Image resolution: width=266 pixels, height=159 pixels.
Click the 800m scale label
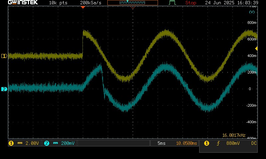252,23
